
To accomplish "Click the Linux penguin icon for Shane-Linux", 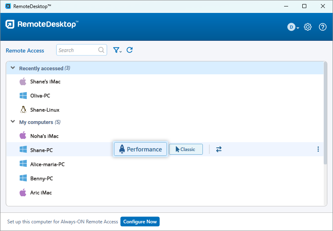I will pyautogui.click(x=23, y=110).
